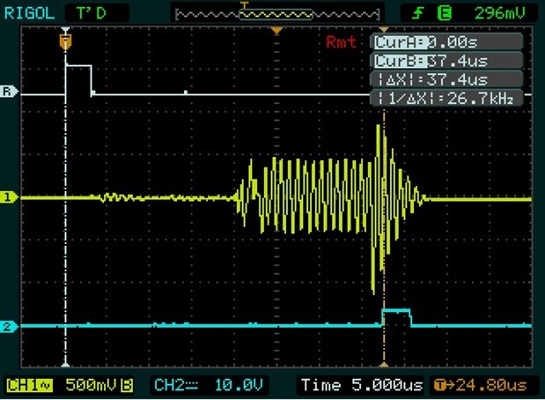545x400 pixels.
Task: Click the cursor A bottom triangle marker
Action: [x=65, y=364]
